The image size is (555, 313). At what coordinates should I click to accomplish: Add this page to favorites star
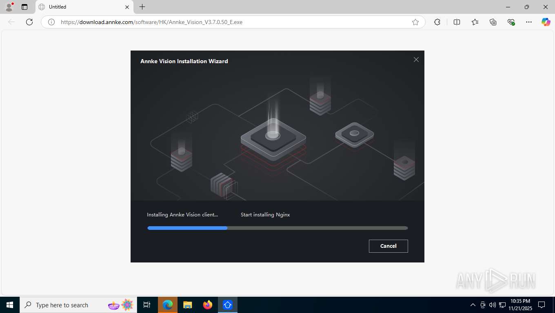(415, 22)
